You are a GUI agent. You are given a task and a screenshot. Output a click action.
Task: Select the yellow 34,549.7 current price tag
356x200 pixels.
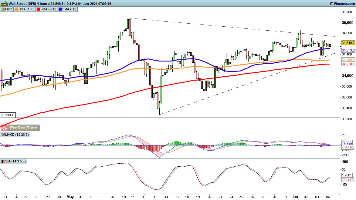[x=348, y=43]
